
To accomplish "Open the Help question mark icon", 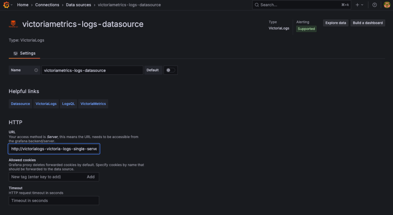I will tap(375, 5).
